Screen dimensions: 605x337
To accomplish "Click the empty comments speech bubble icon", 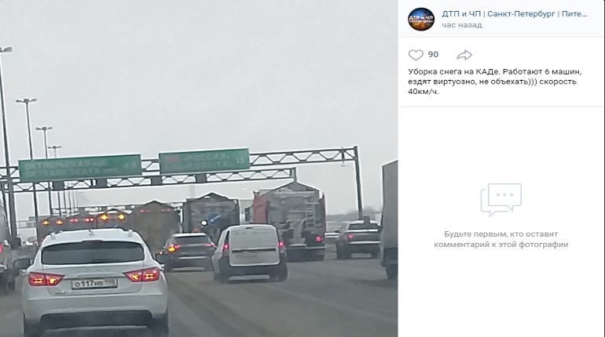I will [x=500, y=200].
